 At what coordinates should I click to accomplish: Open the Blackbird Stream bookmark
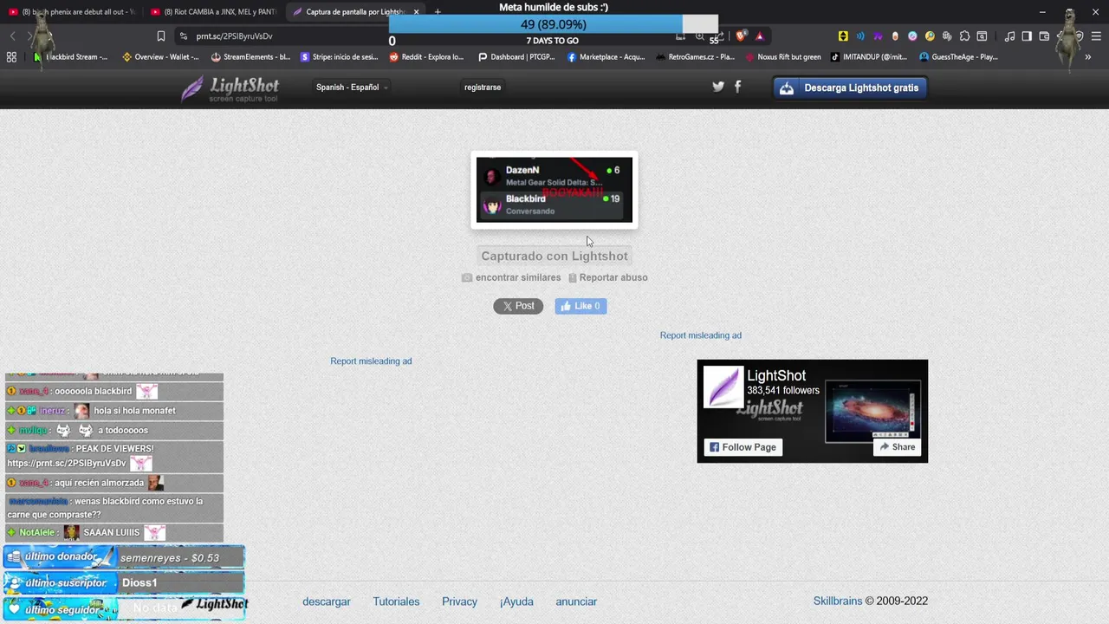click(70, 57)
